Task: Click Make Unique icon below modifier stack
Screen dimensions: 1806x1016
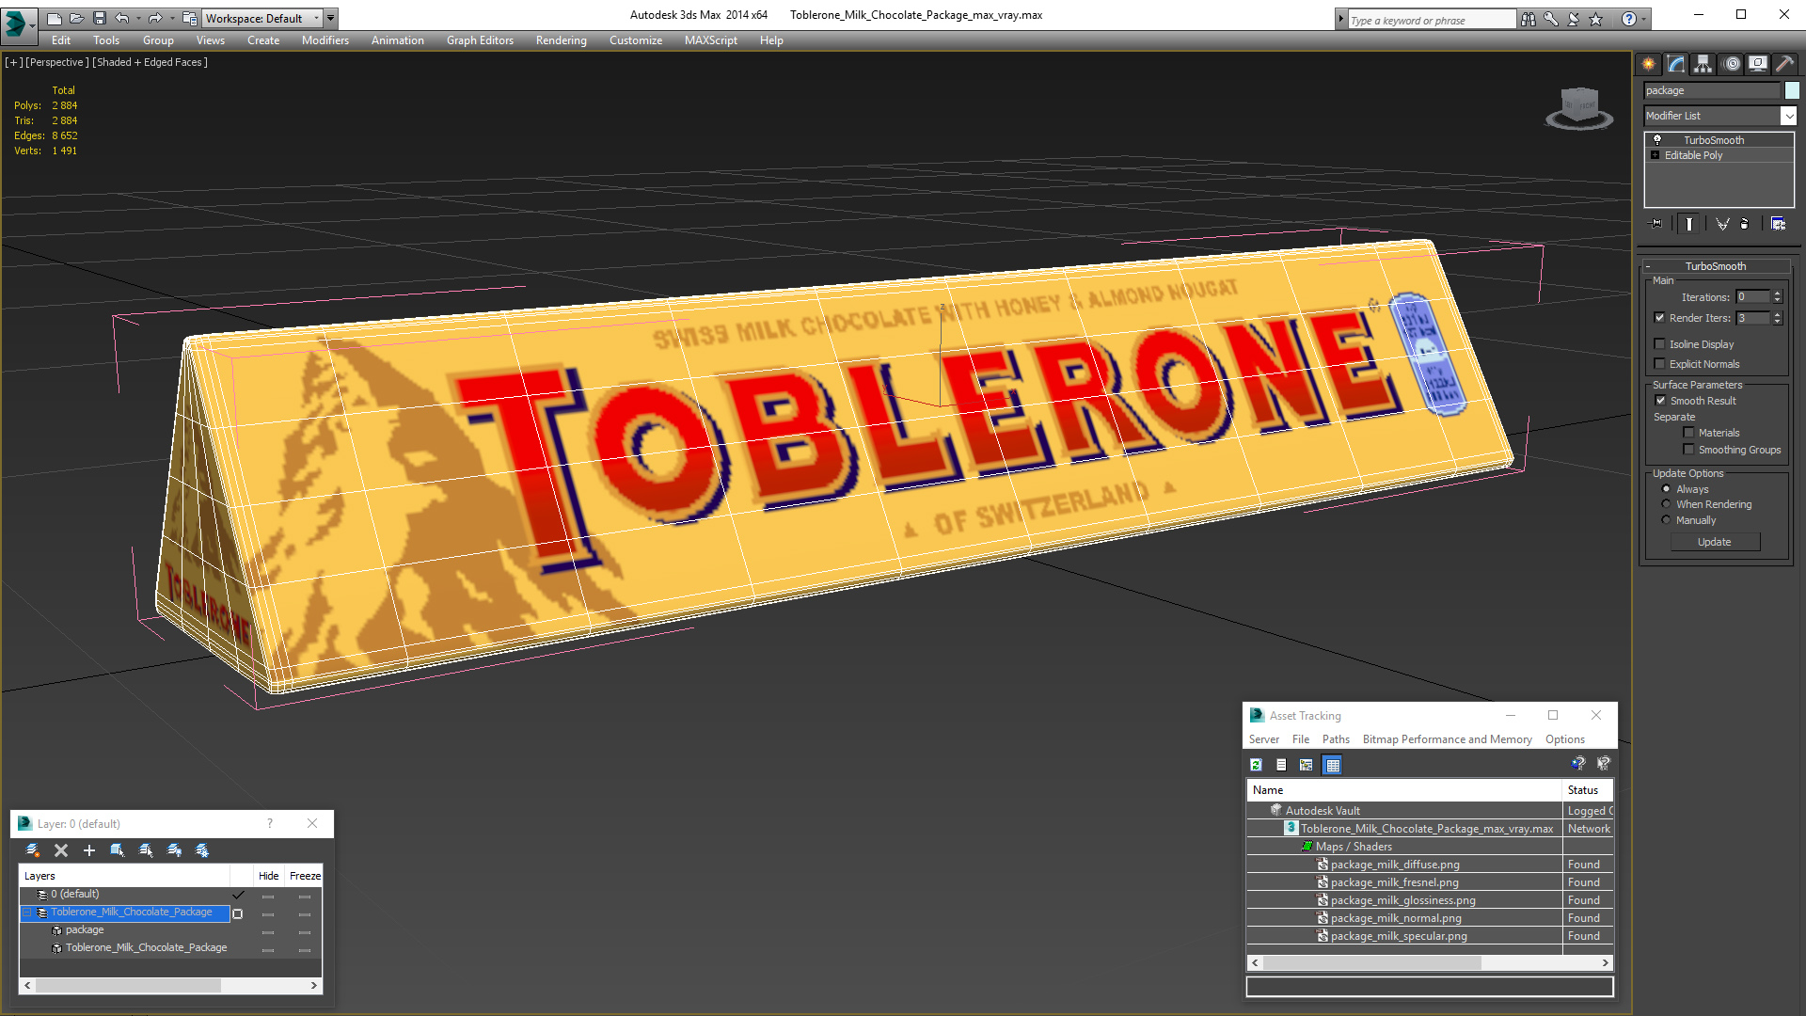Action: click(1722, 224)
